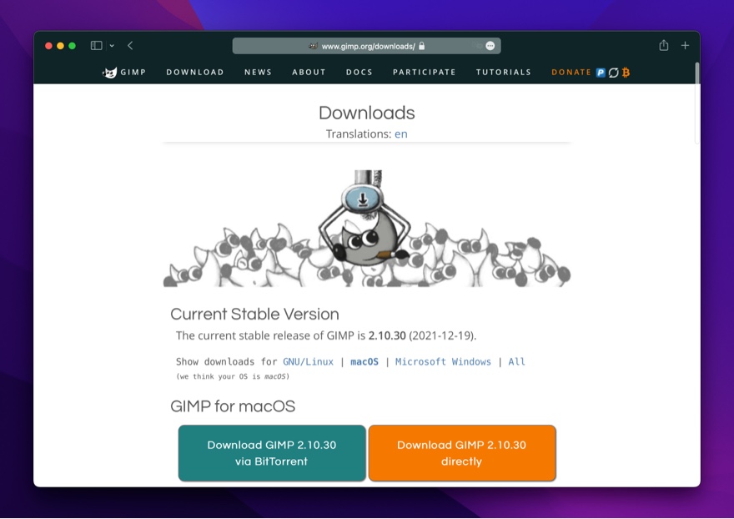Open a new tab with plus icon
734x519 pixels.
coord(685,45)
